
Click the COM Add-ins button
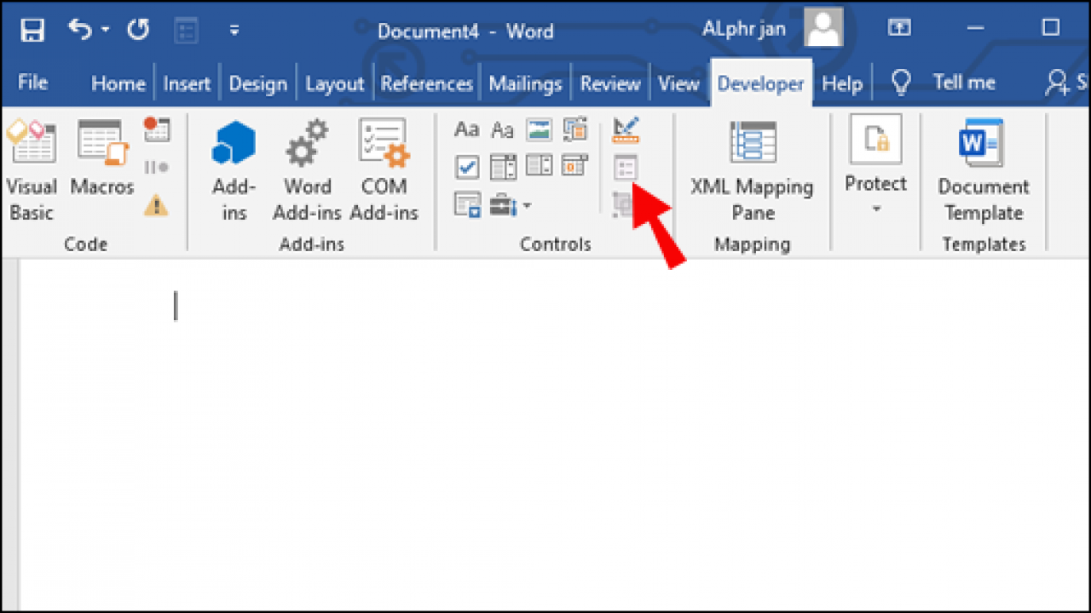pyautogui.click(x=384, y=166)
